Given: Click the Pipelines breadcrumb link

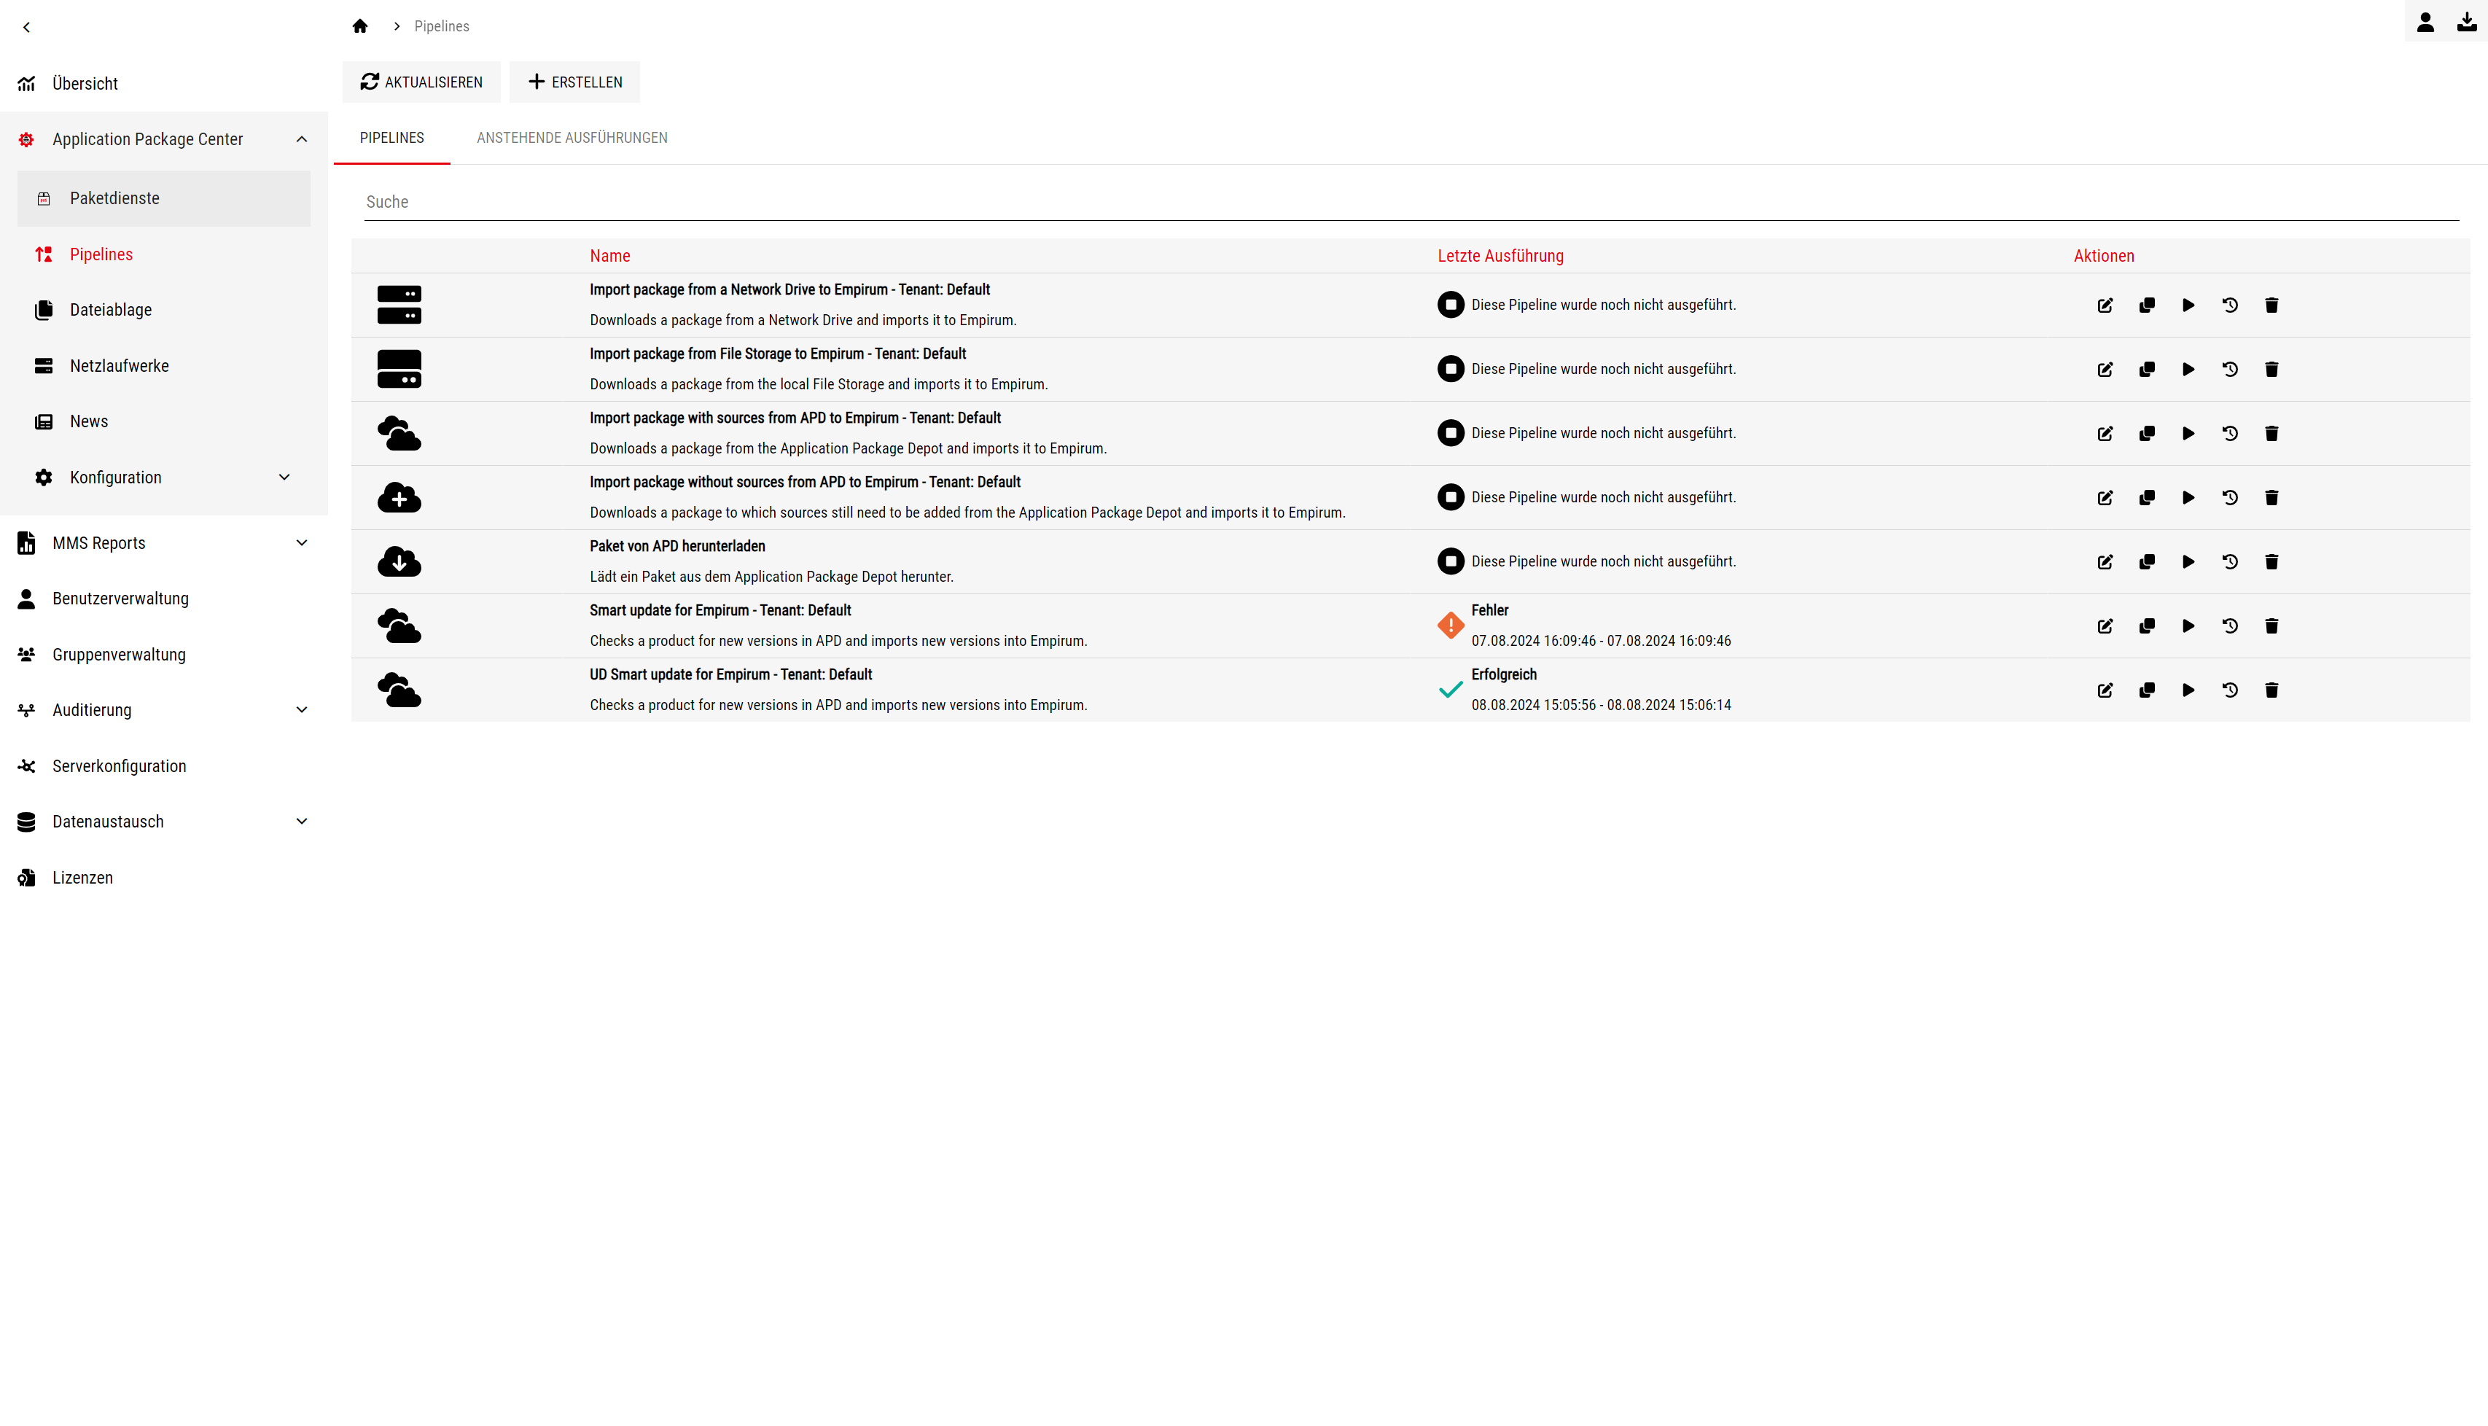Looking at the screenshot, I should click(442, 26).
